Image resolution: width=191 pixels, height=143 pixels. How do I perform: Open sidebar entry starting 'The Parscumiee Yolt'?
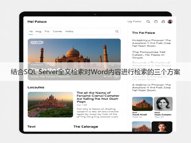[149, 55]
